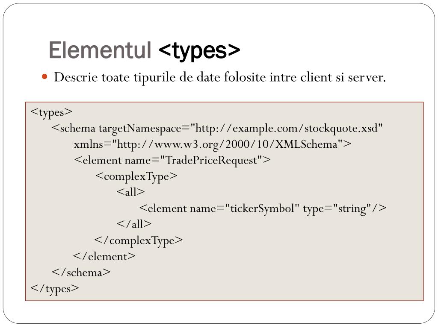This screenshot has width=438, height=328.
Task: Click the 'schema targetNamespace' code line
Action: (217, 128)
